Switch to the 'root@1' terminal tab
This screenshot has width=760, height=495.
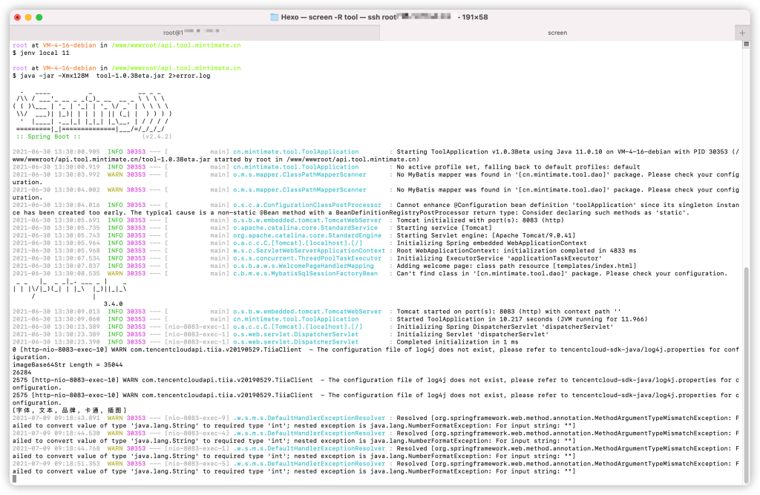pyautogui.click(x=194, y=33)
